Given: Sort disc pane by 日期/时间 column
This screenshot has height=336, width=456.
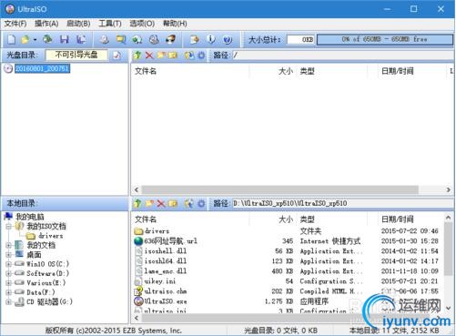Looking at the screenshot, I should 397,71.
